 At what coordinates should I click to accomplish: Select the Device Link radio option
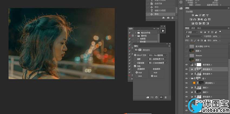pyautogui.click(x=135, y=63)
